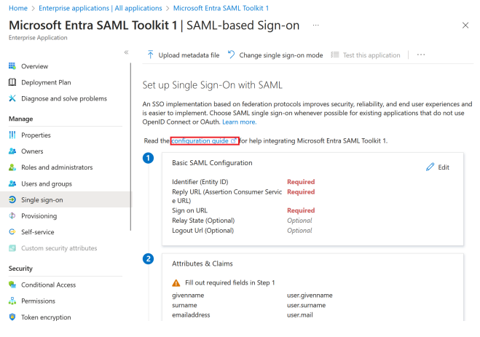Viewport: 480px width, 337px height.
Task: Click the emailaddress claim name
Action: point(191,314)
